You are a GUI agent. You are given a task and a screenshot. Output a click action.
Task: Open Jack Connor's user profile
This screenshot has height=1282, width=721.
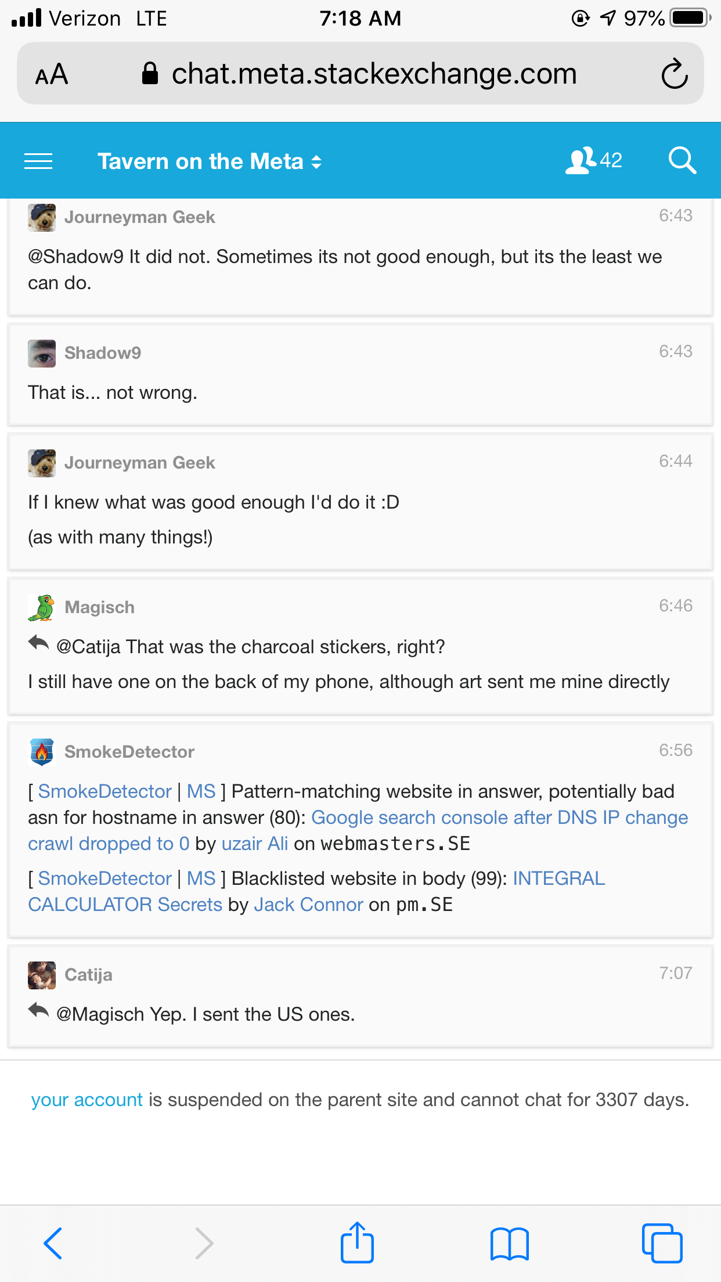308,905
